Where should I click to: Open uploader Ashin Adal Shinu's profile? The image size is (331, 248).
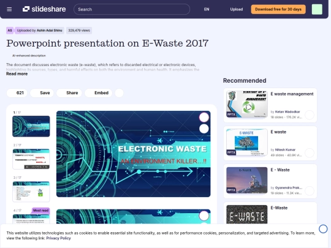(50, 31)
